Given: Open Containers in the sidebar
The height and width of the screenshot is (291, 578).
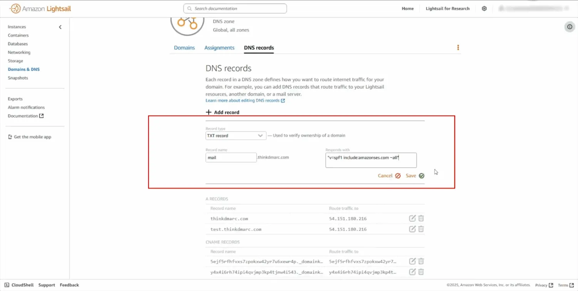Looking at the screenshot, I should click(18, 35).
